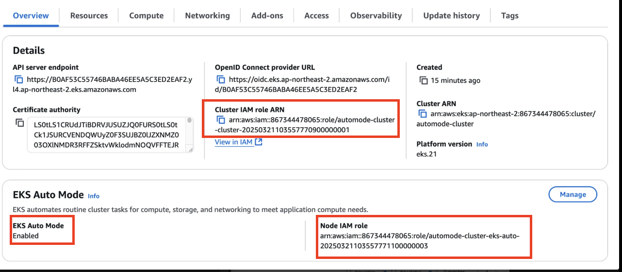
Task: Copy the certificate authority data
Action: [x=19, y=122]
